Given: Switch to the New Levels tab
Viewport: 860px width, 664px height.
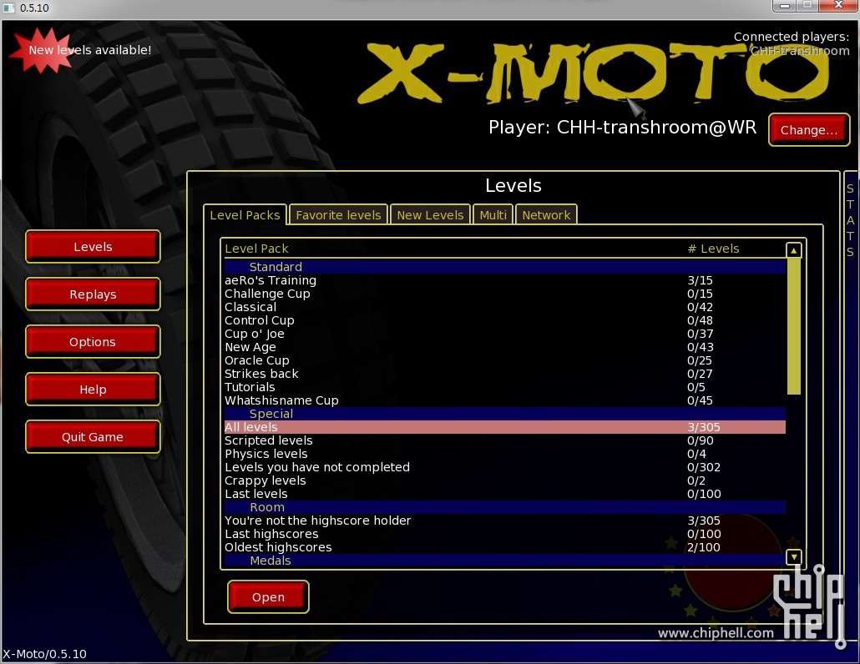Looking at the screenshot, I should click(430, 214).
